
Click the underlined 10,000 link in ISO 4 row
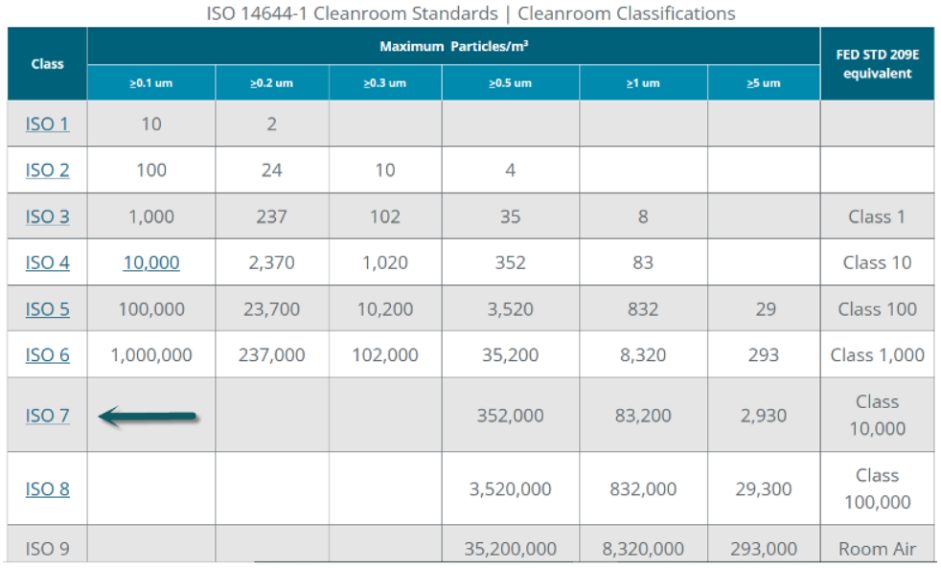coord(151,262)
